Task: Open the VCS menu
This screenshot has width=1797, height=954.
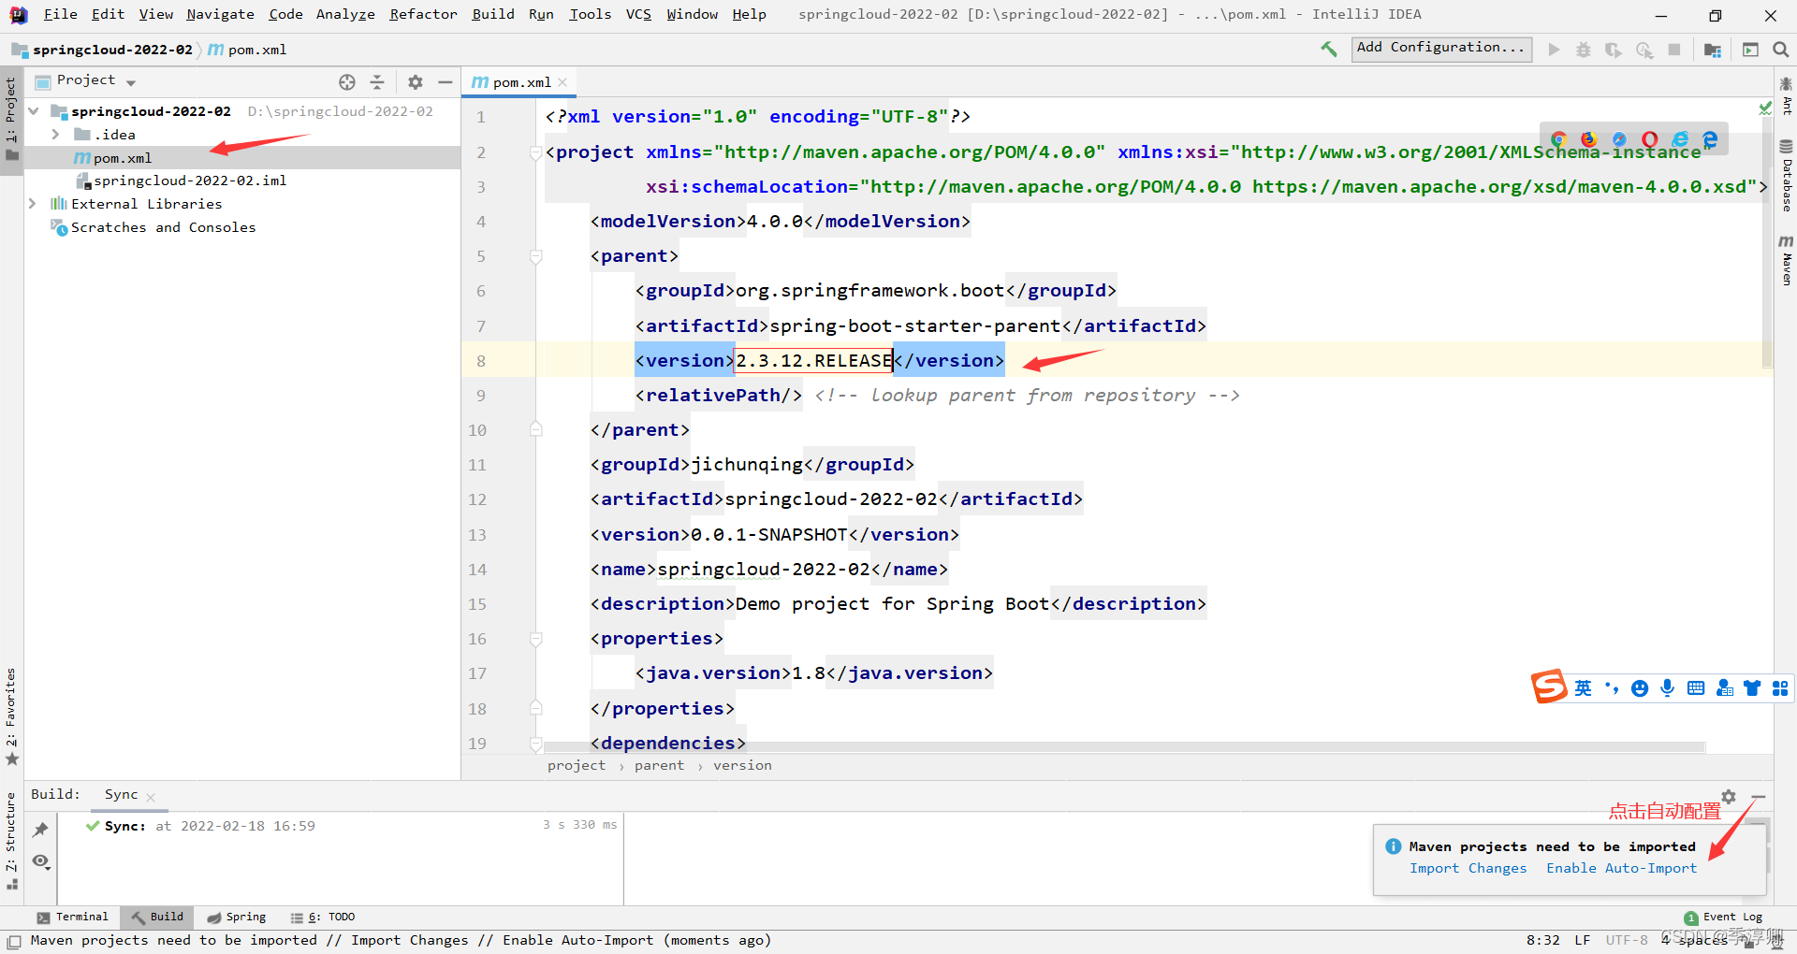Action: pos(638,14)
